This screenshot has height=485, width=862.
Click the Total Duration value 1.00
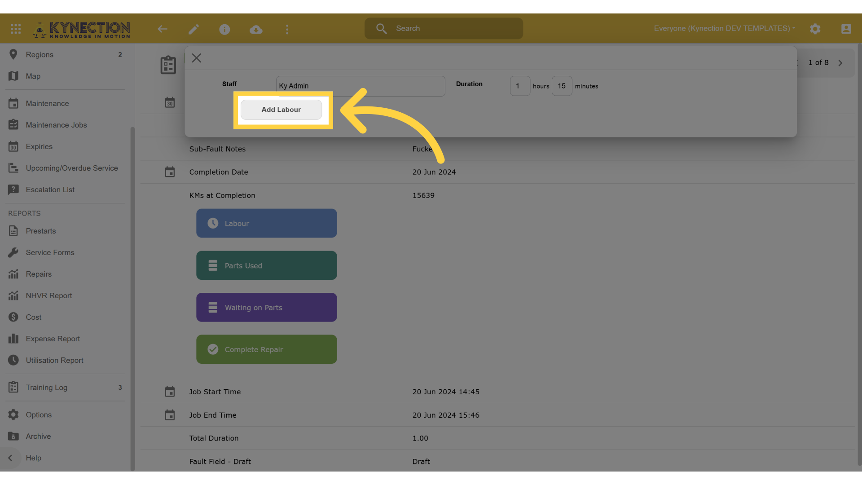click(420, 438)
